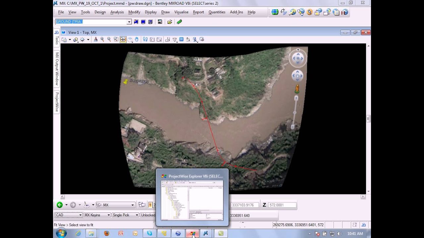424x238 pixels.
Task: Open the Quantities menu
Action: (x=217, y=12)
